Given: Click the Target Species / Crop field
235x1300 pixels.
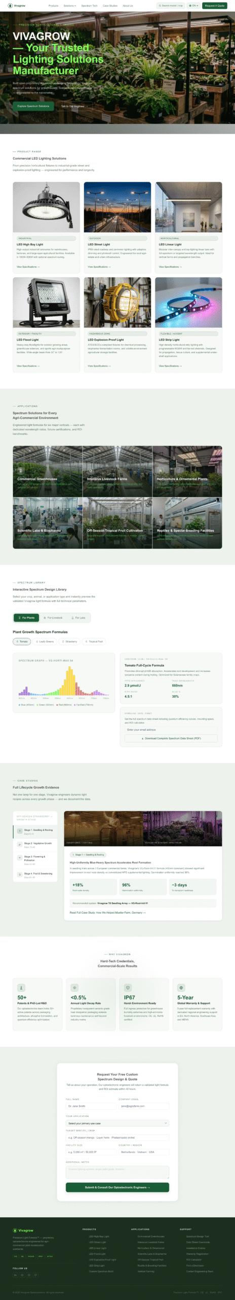Looking at the screenshot, I should click(117, 1137).
